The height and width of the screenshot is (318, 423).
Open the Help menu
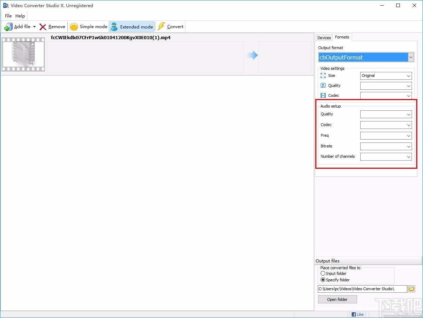pyautogui.click(x=20, y=16)
